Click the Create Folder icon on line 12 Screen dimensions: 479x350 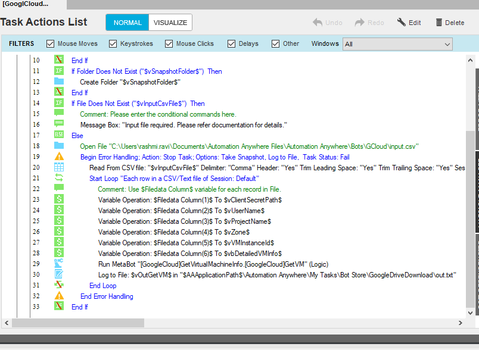59,82
